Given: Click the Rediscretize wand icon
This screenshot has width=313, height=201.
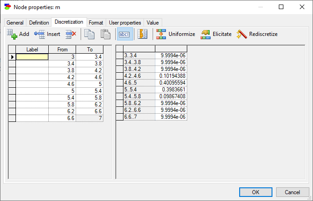Looking at the screenshot, I should pyautogui.click(x=241, y=34).
